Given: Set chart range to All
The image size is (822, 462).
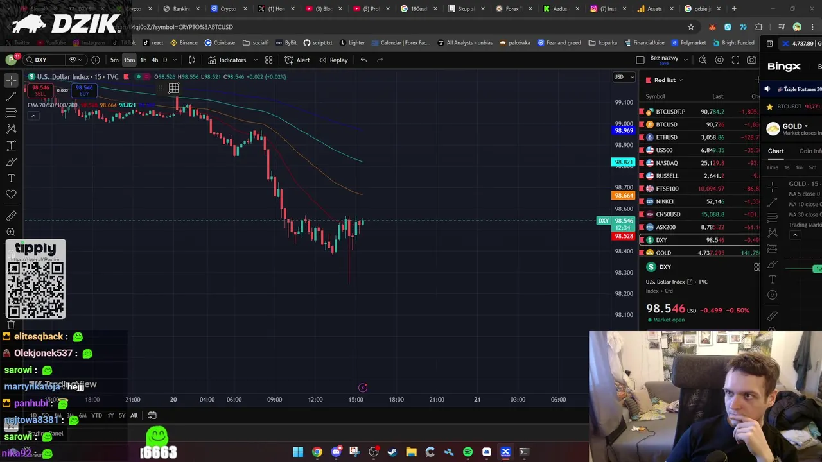Looking at the screenshot, I should click(x=134, y=415).
